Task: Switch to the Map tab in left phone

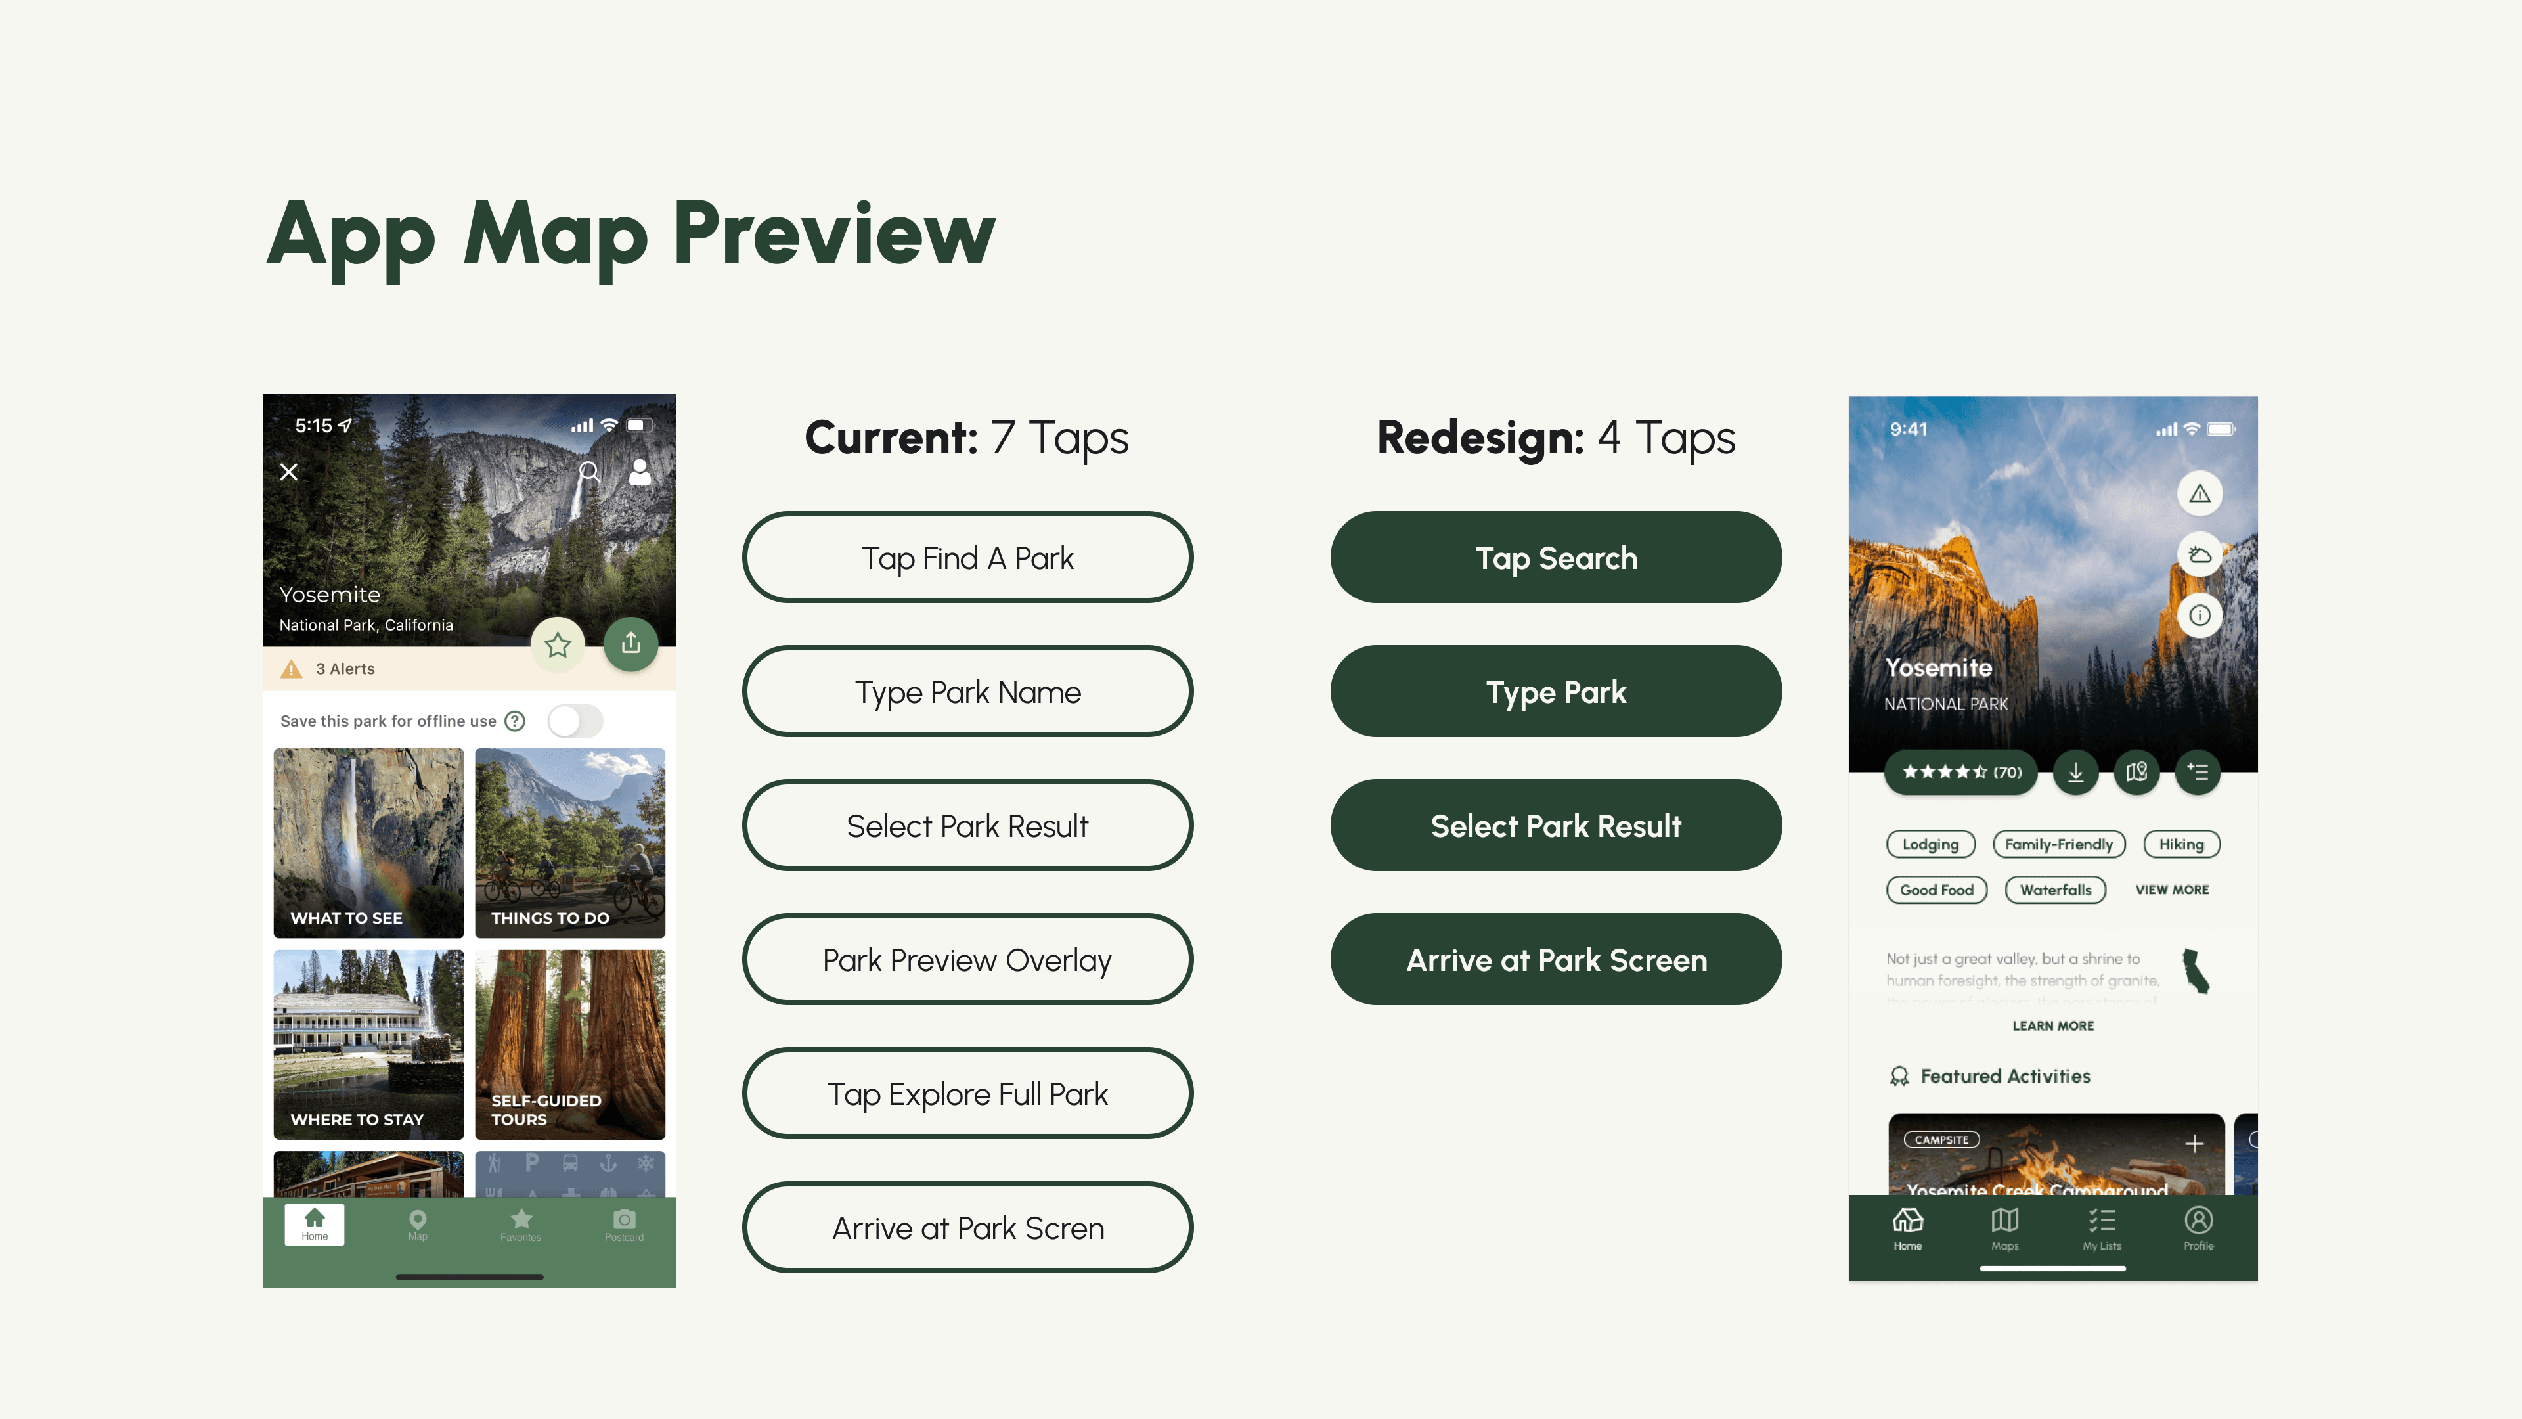Action: (417, 1224)
